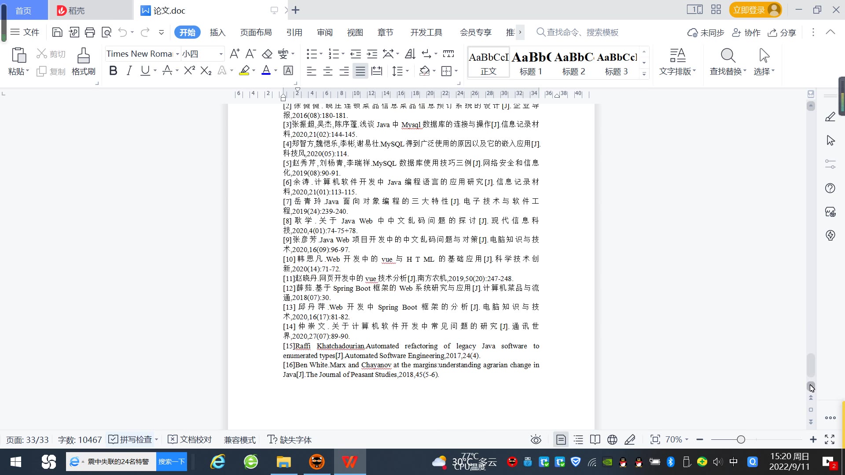845x475 pixels.
Task: Open File Explorer from Windows taskbar
Action: click(283, 462)
